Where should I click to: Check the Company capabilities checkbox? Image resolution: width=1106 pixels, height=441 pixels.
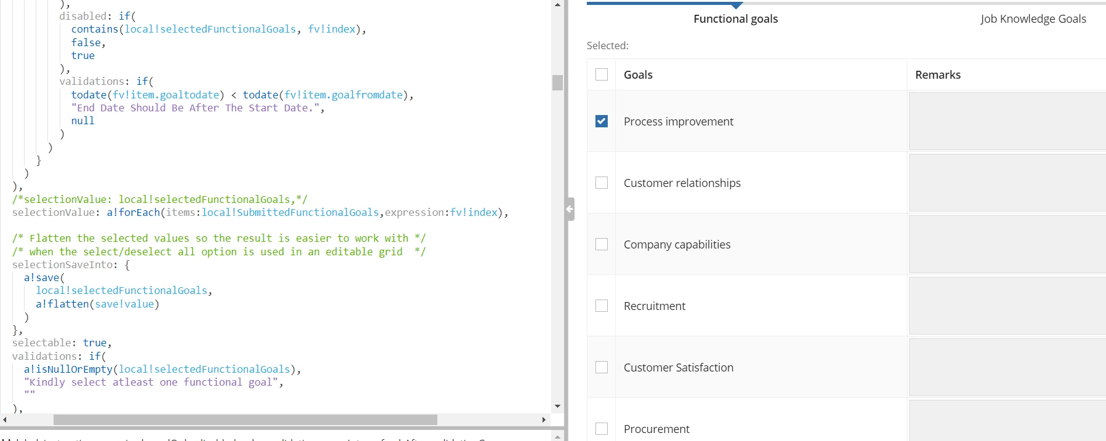tap(602, 244)
